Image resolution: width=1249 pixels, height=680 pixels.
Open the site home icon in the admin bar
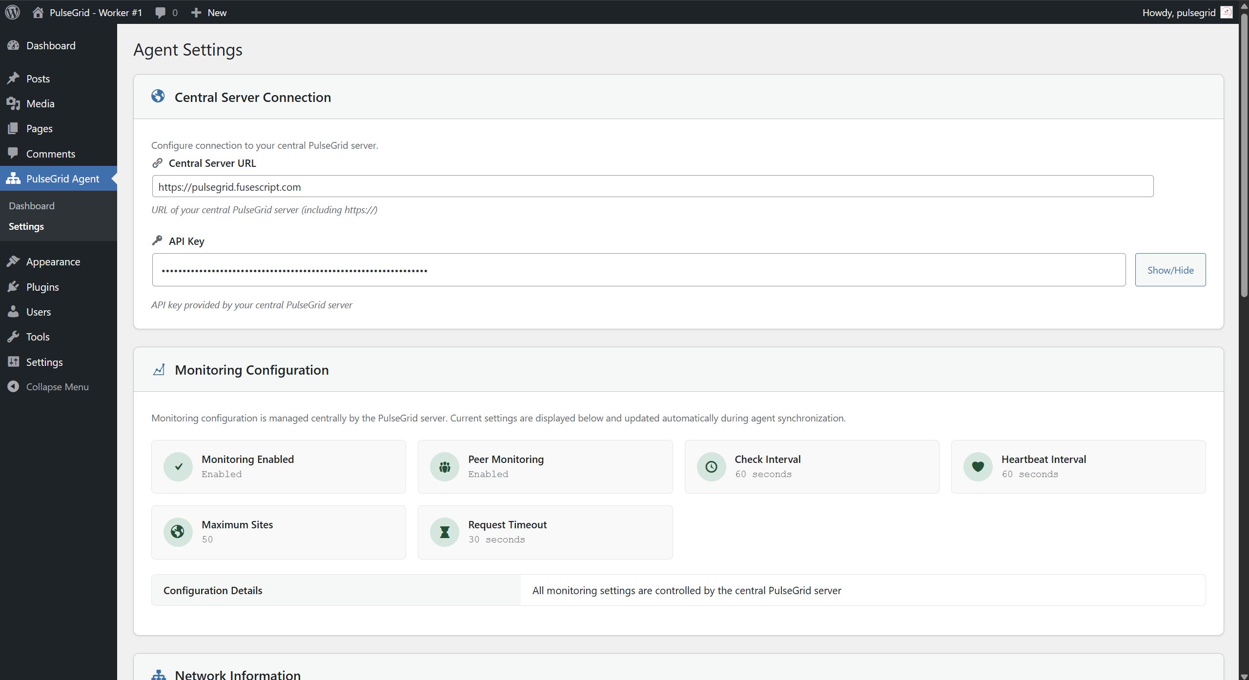pyautogui.click(x=38, y=12)
